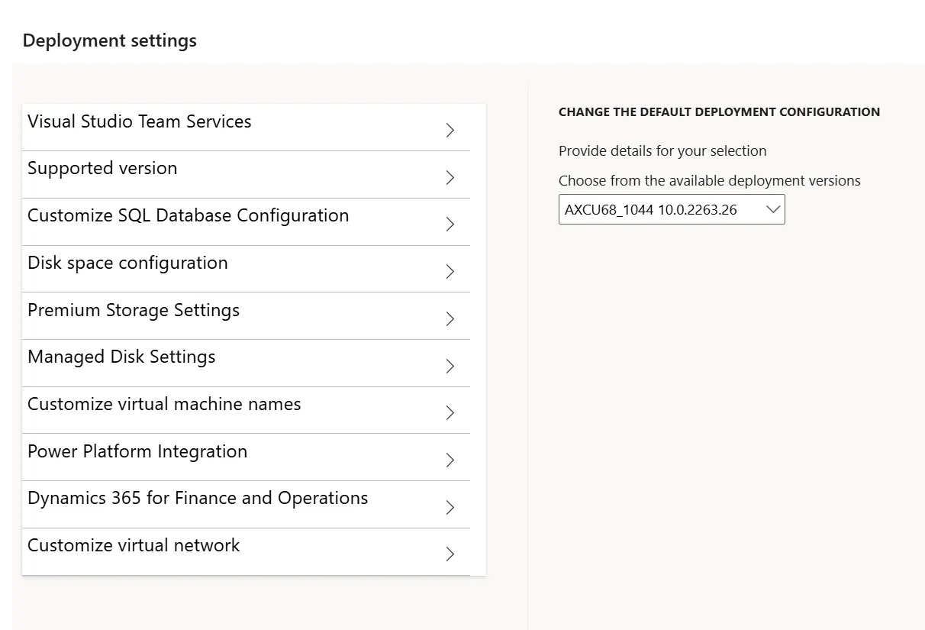Open Customize SQL Database Configuration
Screen dimensions: 925x630
click(246, 222)
